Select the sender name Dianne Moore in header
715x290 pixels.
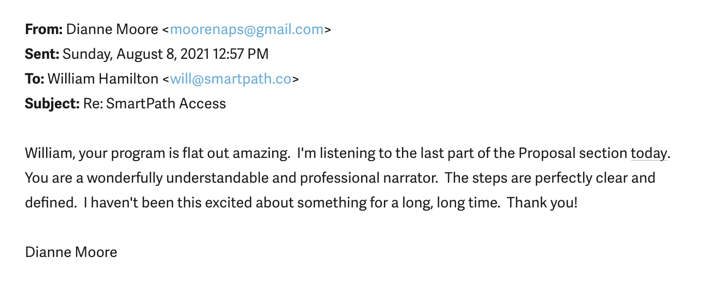pos(112,29)
